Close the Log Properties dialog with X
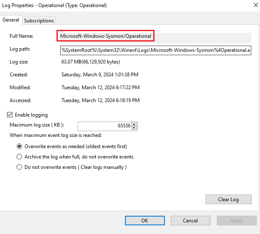Image resolution: width=260 pixels, height=234 pixels. [x=255, y=5]
